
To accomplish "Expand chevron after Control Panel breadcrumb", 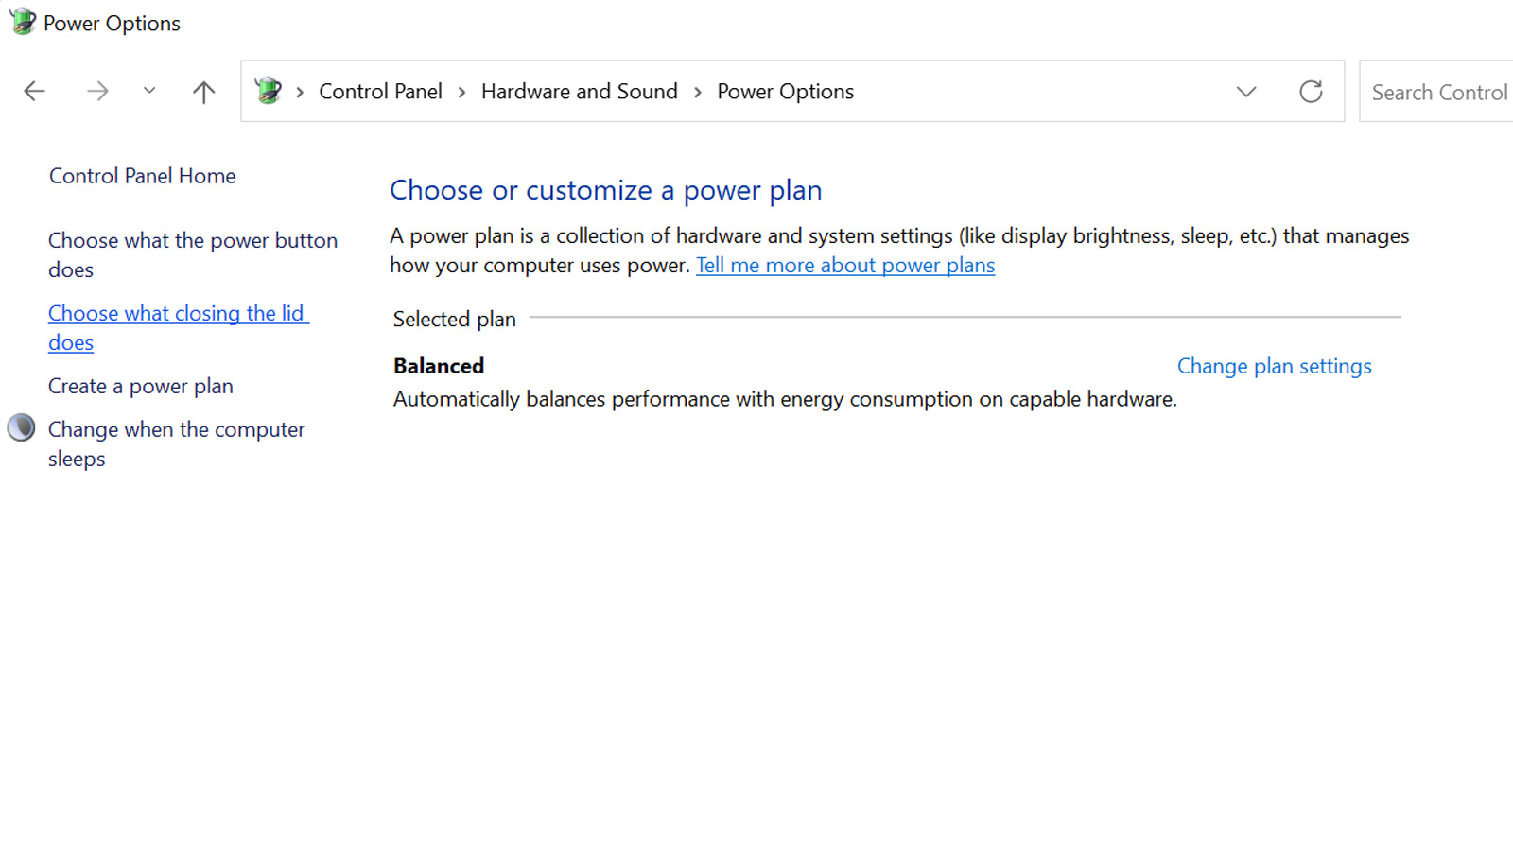I will pos(461,92).
